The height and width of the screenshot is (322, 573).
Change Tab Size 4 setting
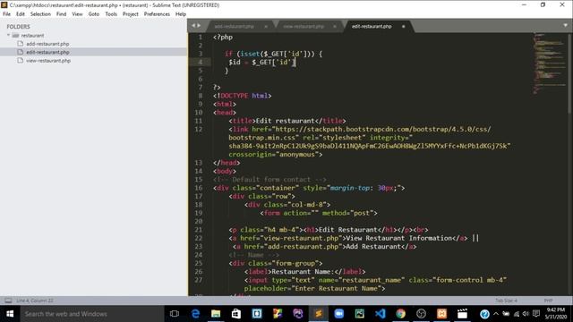point(506,301)
